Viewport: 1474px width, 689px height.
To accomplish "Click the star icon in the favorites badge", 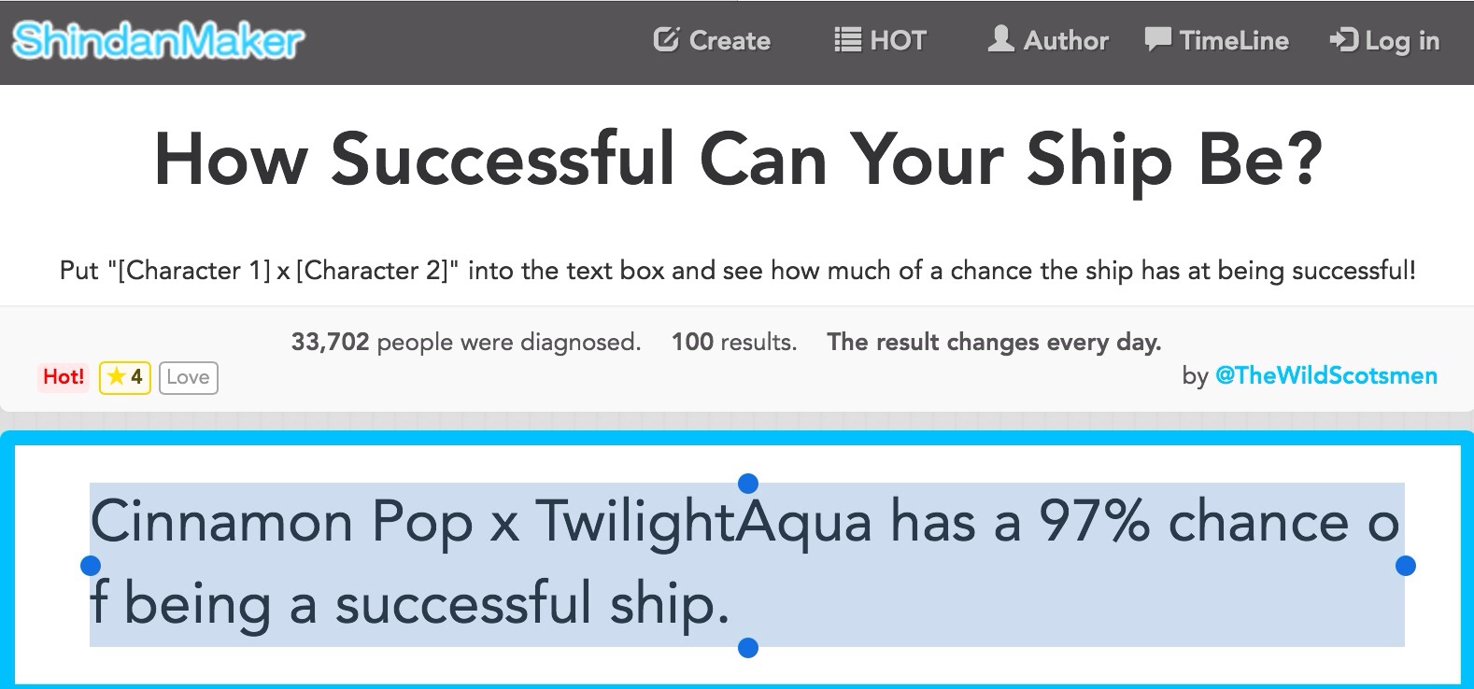I will [x=116, y=377].
